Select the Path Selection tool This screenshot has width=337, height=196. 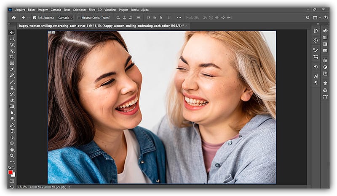point(12,137)
